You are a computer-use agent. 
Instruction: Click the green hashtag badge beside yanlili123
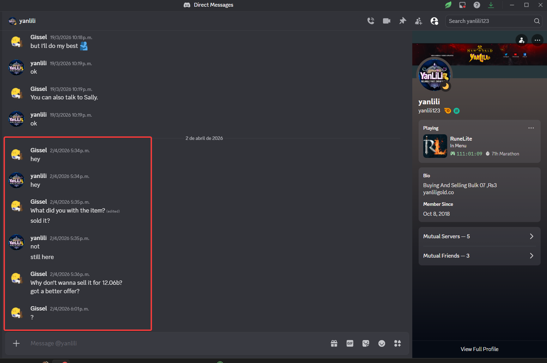(456, 111)
